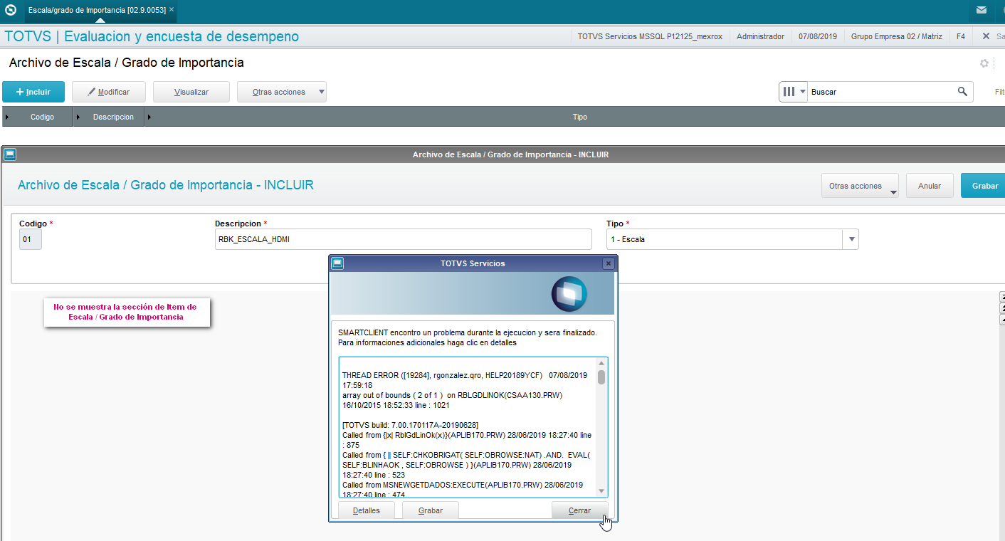The image size is (1005, 541).
Task: Click the arrow after Descripcion column
Action: pos(149,117)
